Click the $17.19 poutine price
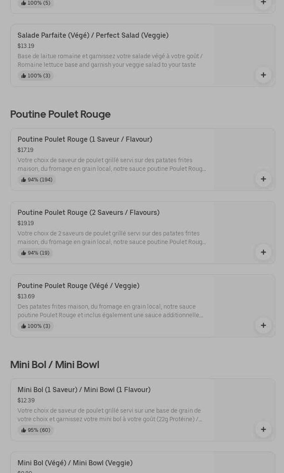Image resolution: width=284 pixels, height=473 pixels. click(25, 150)
